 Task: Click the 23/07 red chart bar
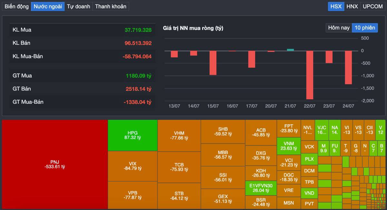pos(329,57)
